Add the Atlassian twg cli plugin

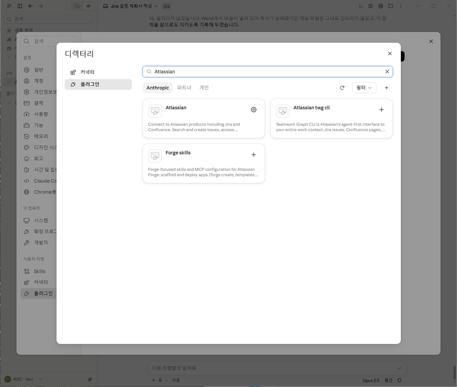tap(381, 110)
